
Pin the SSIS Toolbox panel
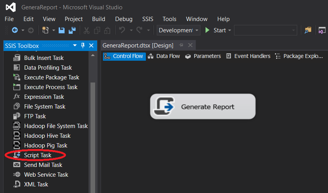[x=83, y=45]
